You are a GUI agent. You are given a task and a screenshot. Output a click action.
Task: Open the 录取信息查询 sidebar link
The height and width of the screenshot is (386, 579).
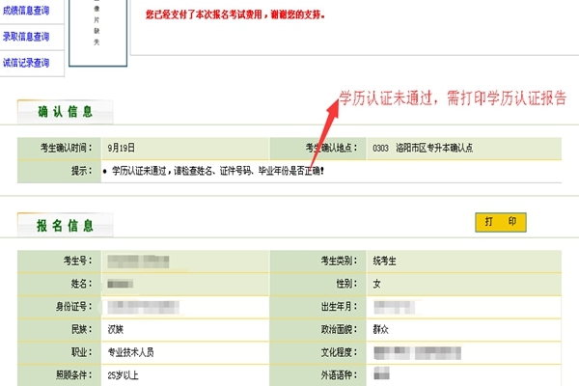28,37
